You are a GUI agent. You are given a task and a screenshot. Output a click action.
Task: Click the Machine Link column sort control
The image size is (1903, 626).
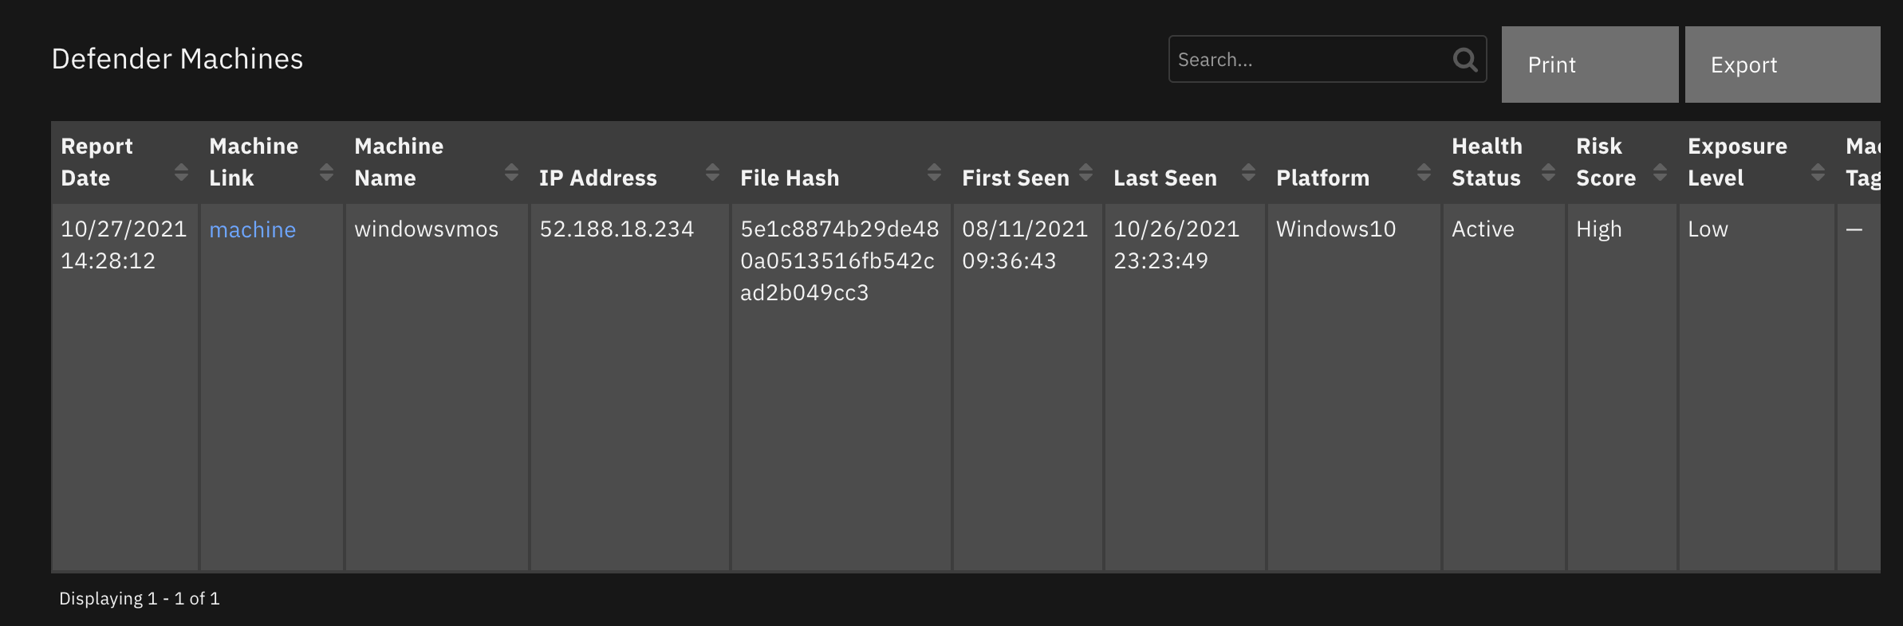326,170
